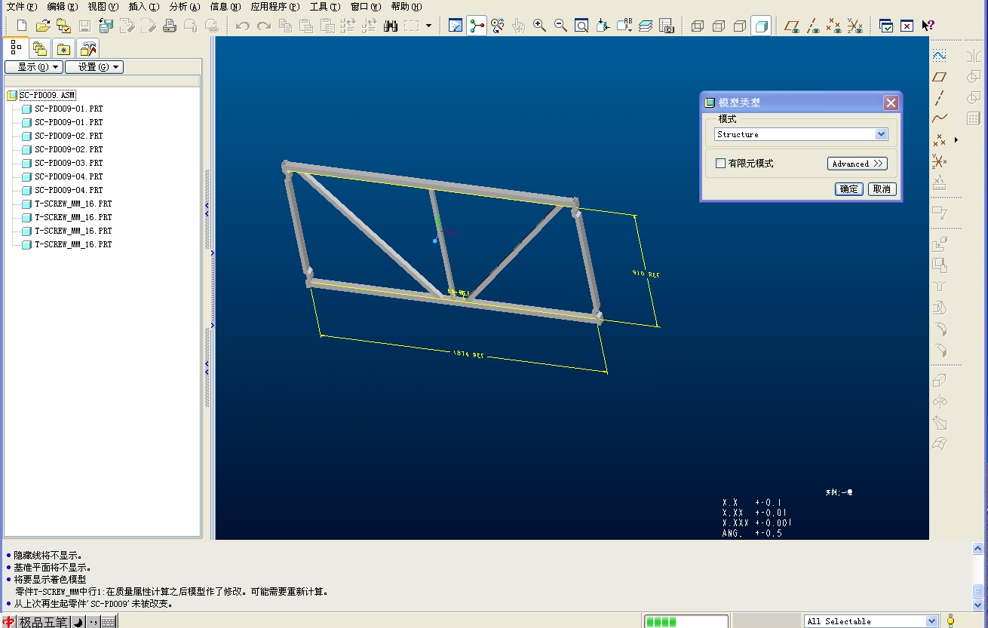Open the 编辑 menu
The image size is (988, 628).
(x=62, y=7)
